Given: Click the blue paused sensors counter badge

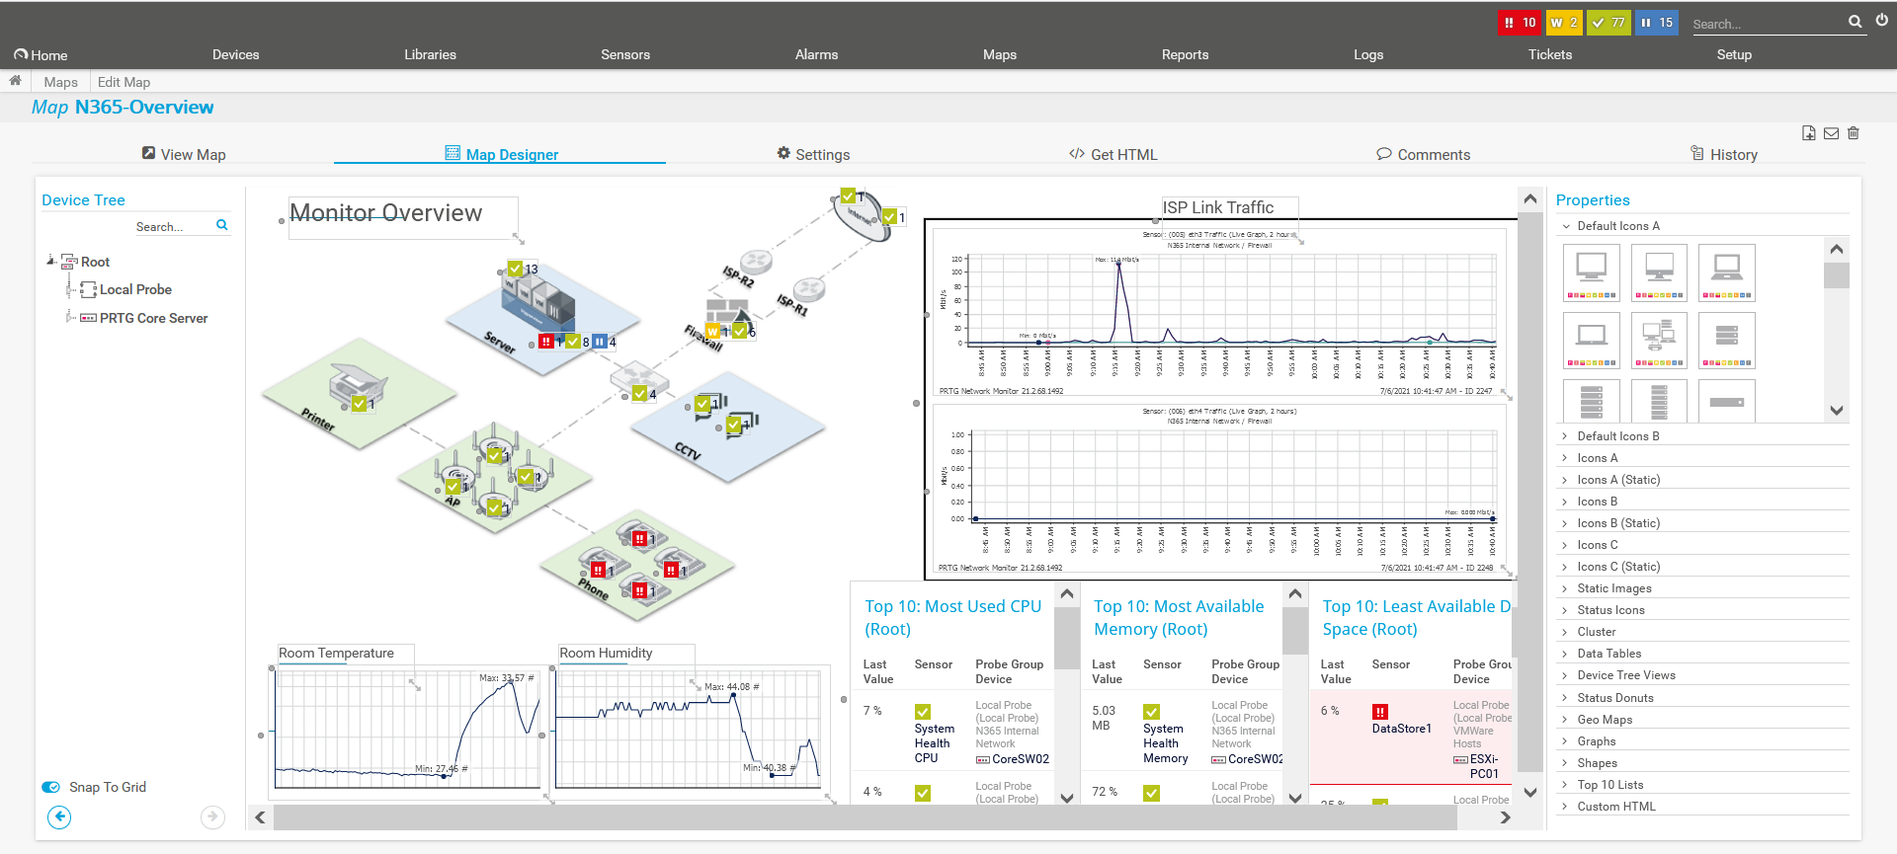Looking at the screenshot, I should click(1657, 23).
